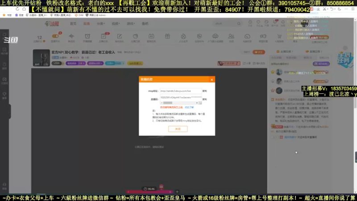Click the purple button in ranking panel
Screen dimensions: 357x201
click(x=321, y=64)
